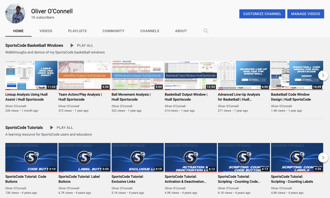Image resolution: width=330 pixels, height=198 pixels.
Task: Go to the Community tab
Action: click(114, 31)
